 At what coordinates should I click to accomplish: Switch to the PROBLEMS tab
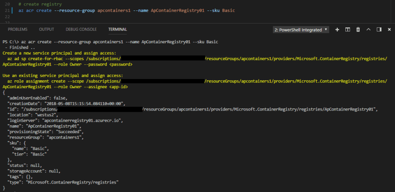pyautogui.click(x=18, y=29)
